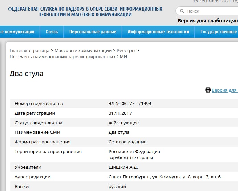Open Массовые коммуникации breadcrumb
This screenshot has width=238, height=191.
(83, 50)
